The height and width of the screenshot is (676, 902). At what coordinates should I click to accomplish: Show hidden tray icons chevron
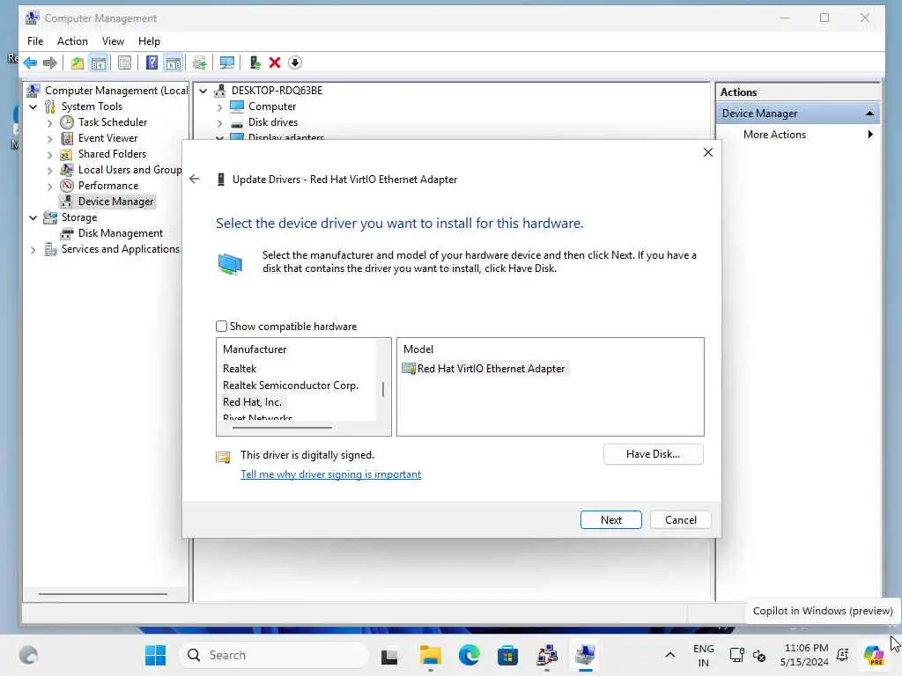point(669,655)
